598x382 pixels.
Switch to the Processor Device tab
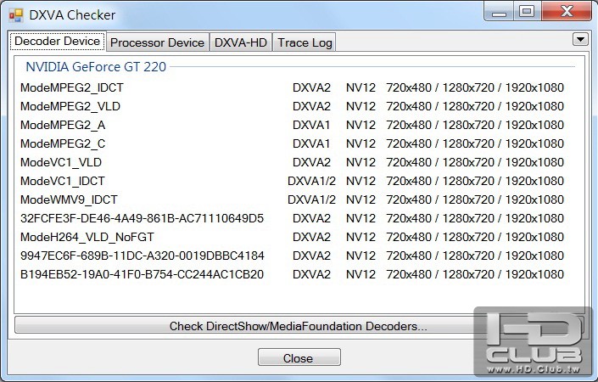coord(157,42)
